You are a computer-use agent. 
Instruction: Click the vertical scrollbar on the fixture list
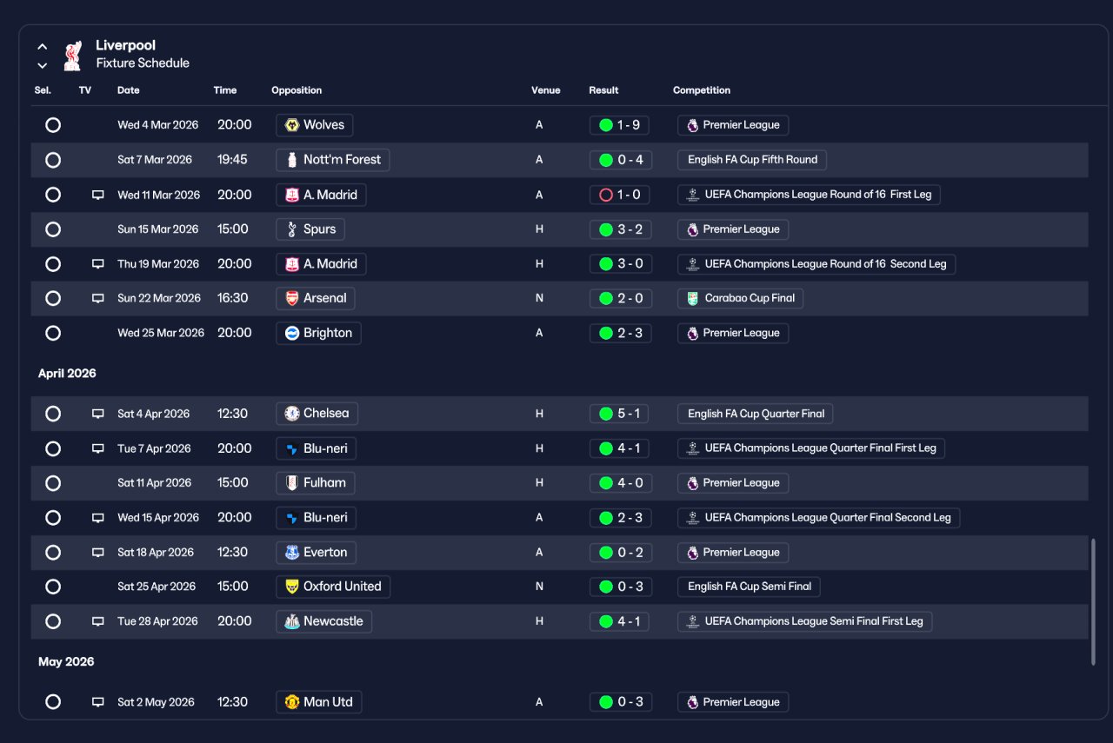tap(1093, 602)
